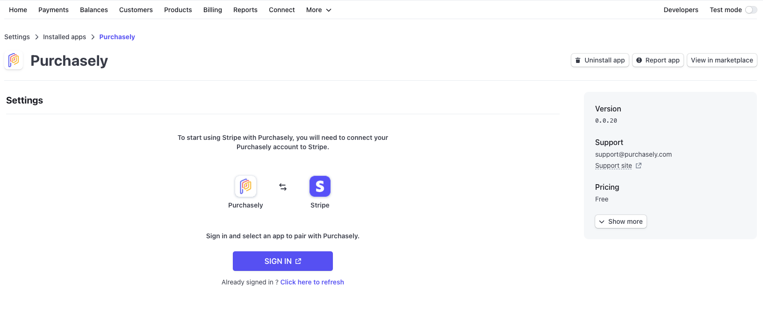Open the Support site link
This screenshot has height=311, width=763.
(613, 166)
